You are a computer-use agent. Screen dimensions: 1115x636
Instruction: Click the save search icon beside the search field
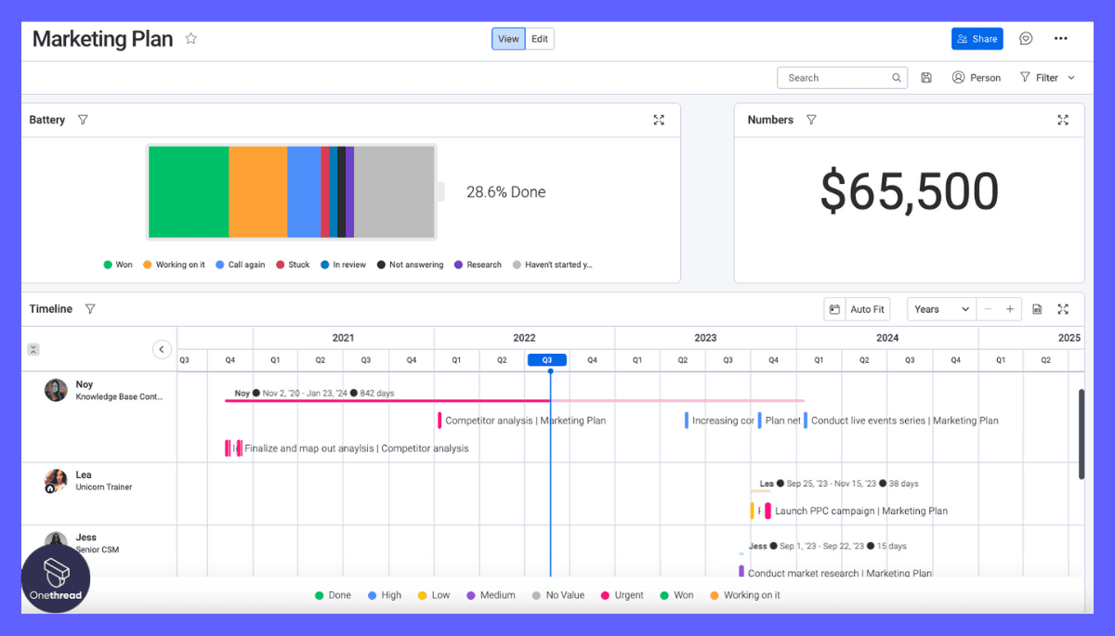click(926, 77)
